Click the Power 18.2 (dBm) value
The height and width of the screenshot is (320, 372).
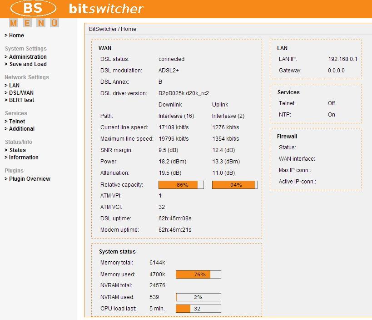(x=173, y=162)
